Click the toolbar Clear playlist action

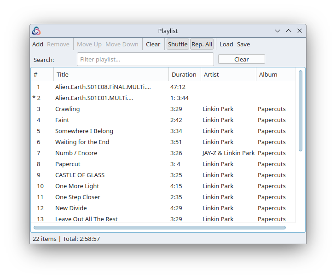click(x=153, y=44)
